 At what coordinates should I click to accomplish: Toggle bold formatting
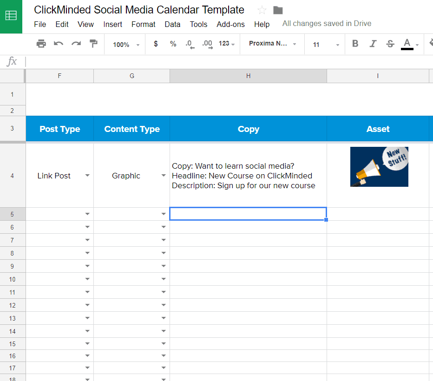(355, 44)
